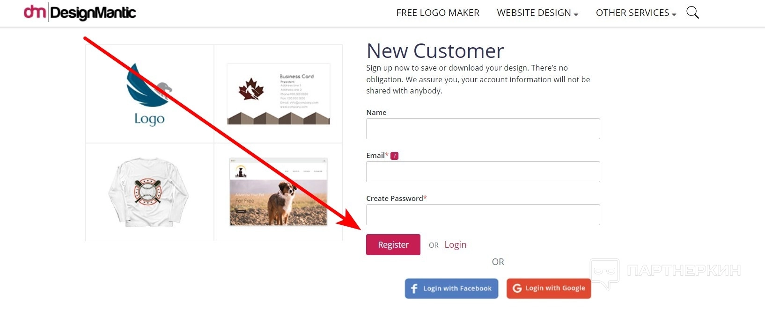765x315 pixels.
Task: Select the blue bird Logo thumbnail
Action: click(x=149, y=94)
